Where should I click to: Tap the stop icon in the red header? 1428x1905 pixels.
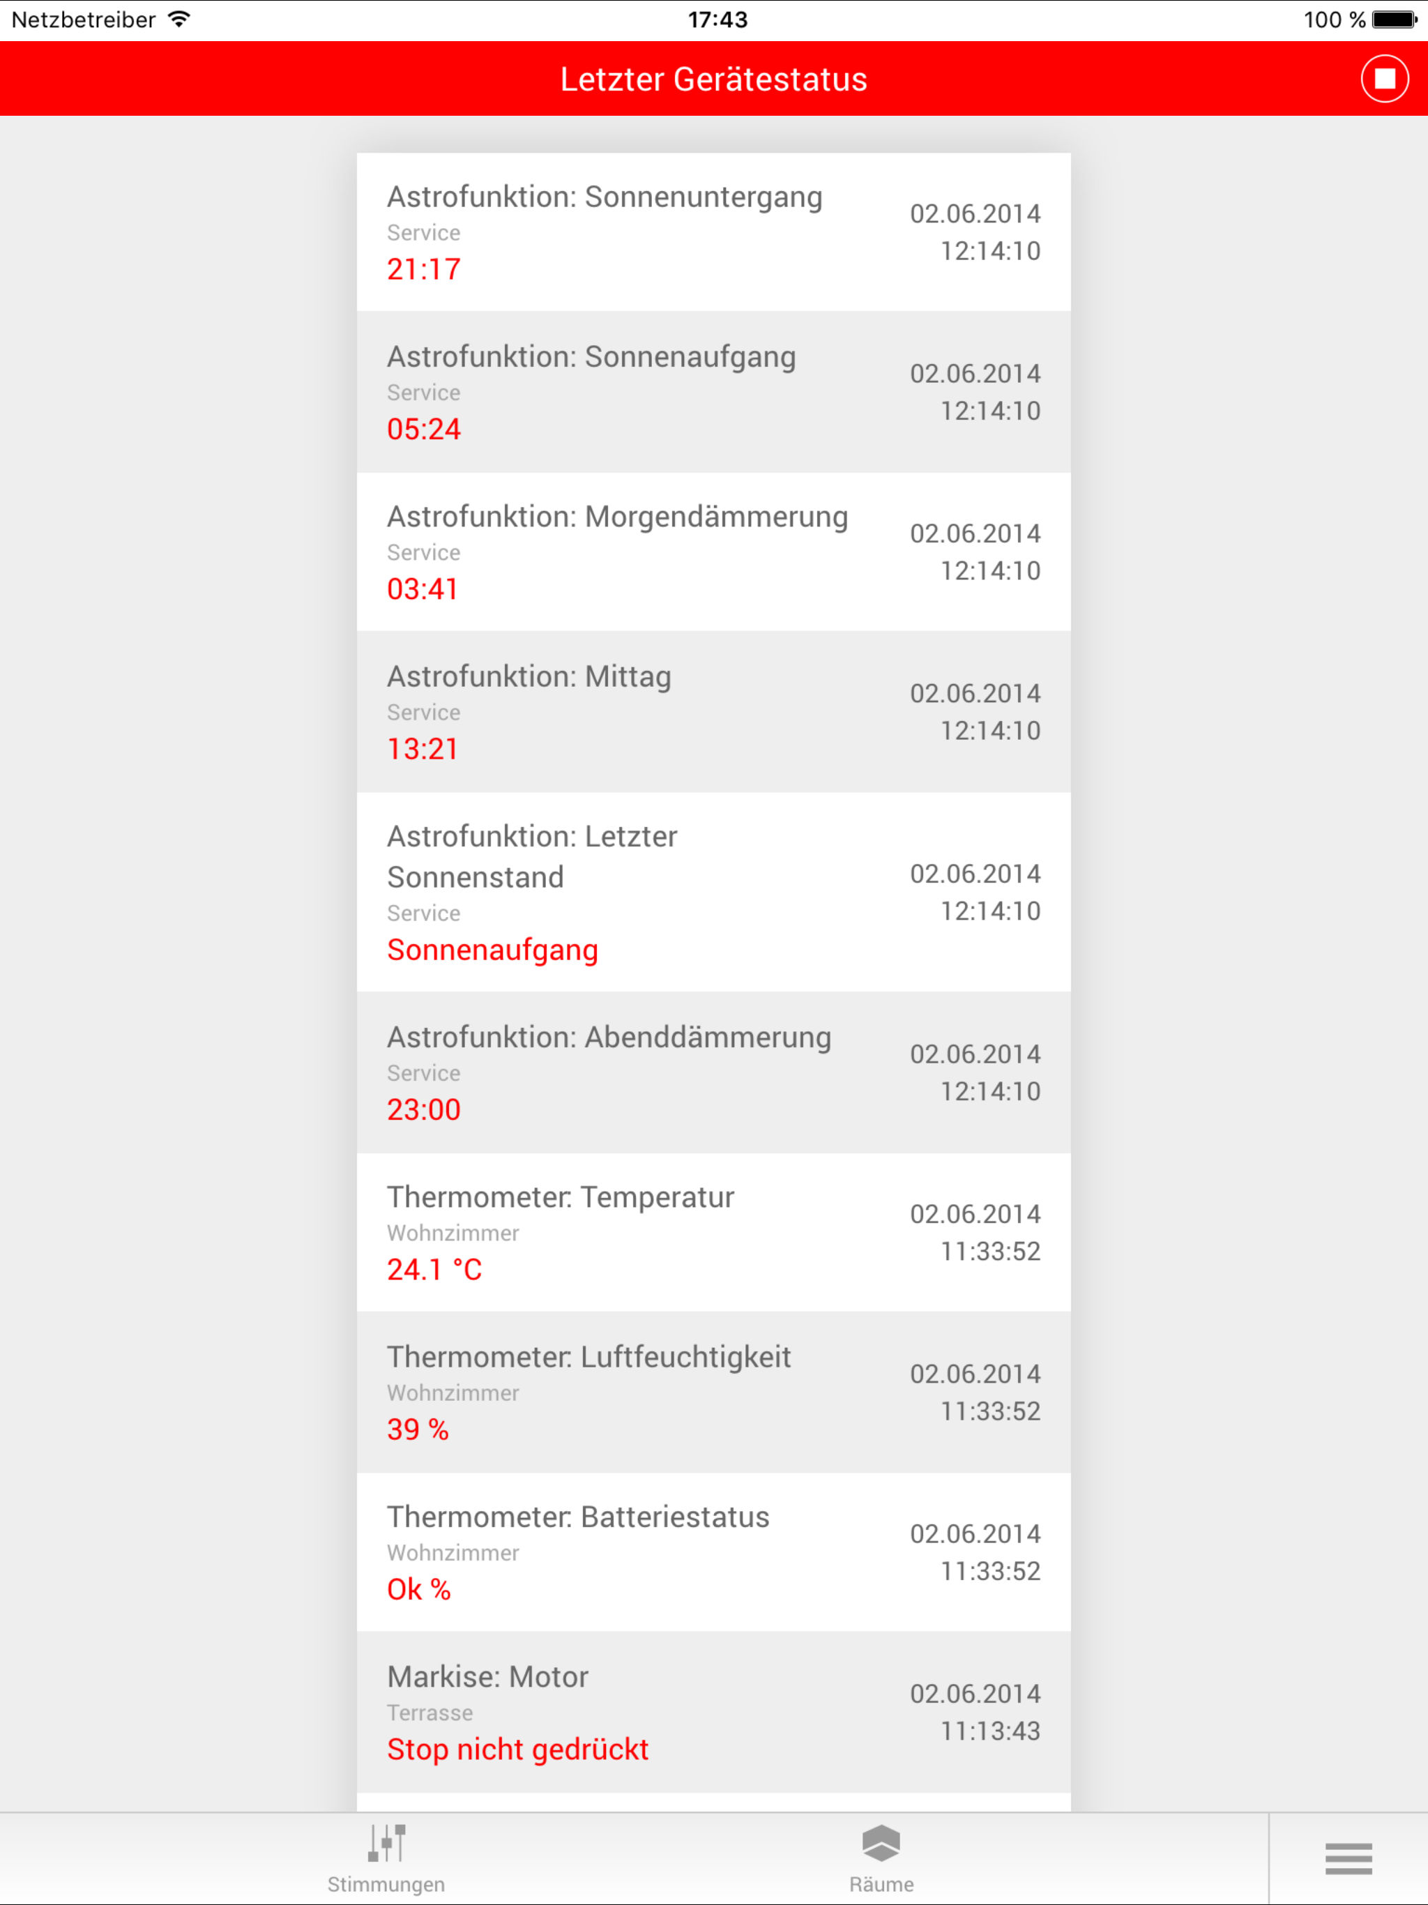[x=1384, y=78]
